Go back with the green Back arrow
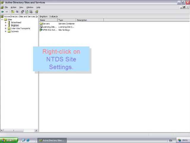 pyautogui.click(x=2, y=12)
